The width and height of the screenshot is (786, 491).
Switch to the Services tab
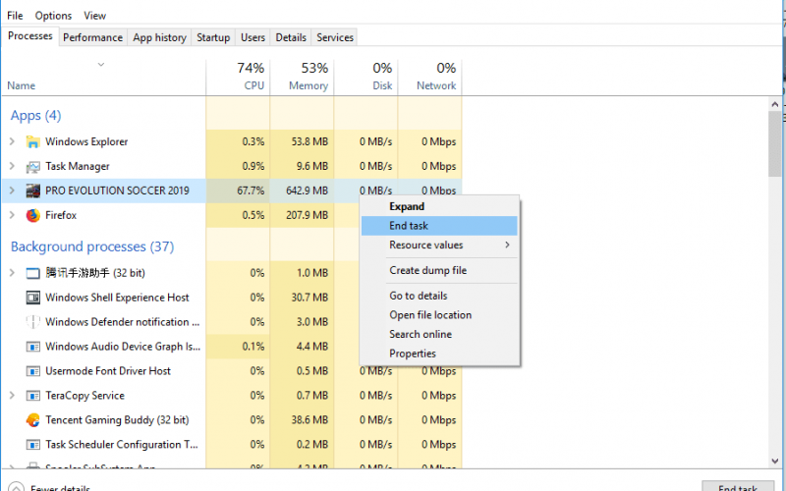tap(335, 37)
